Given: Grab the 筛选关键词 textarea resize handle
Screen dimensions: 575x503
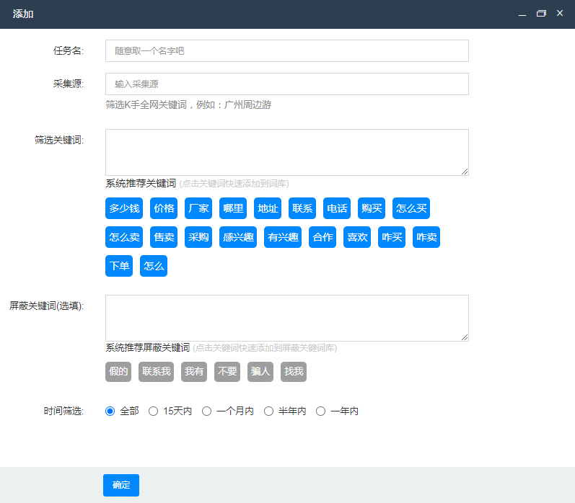Looking at the screenshot, I should (x=465, y=172).
